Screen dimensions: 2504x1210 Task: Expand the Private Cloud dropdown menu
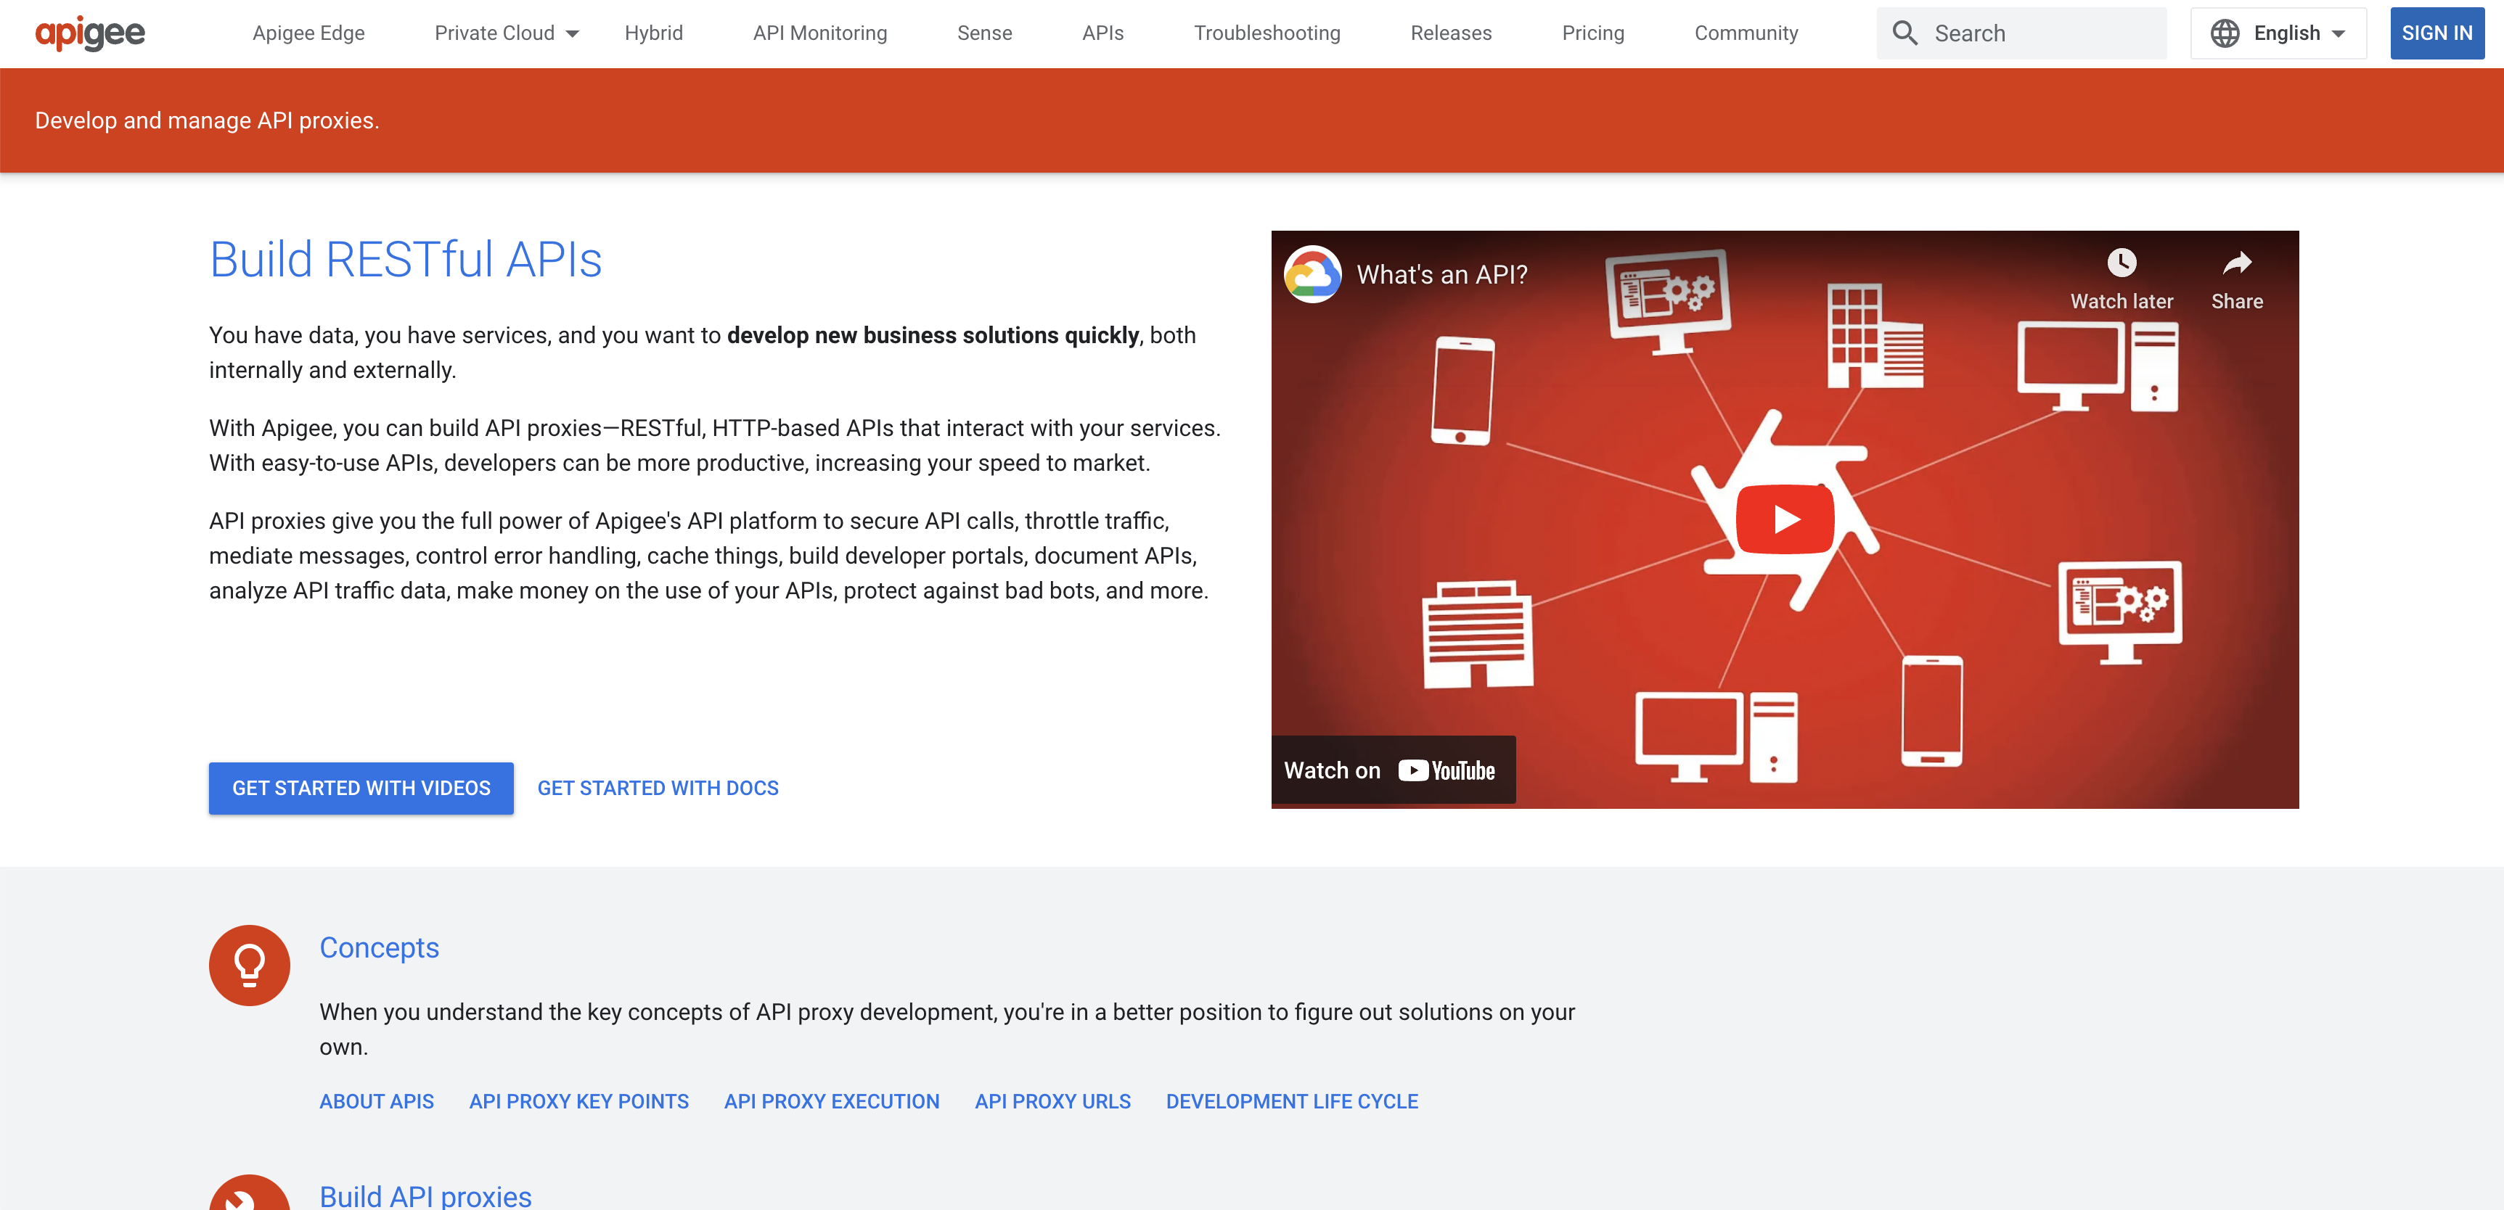[x=505, y=33]
